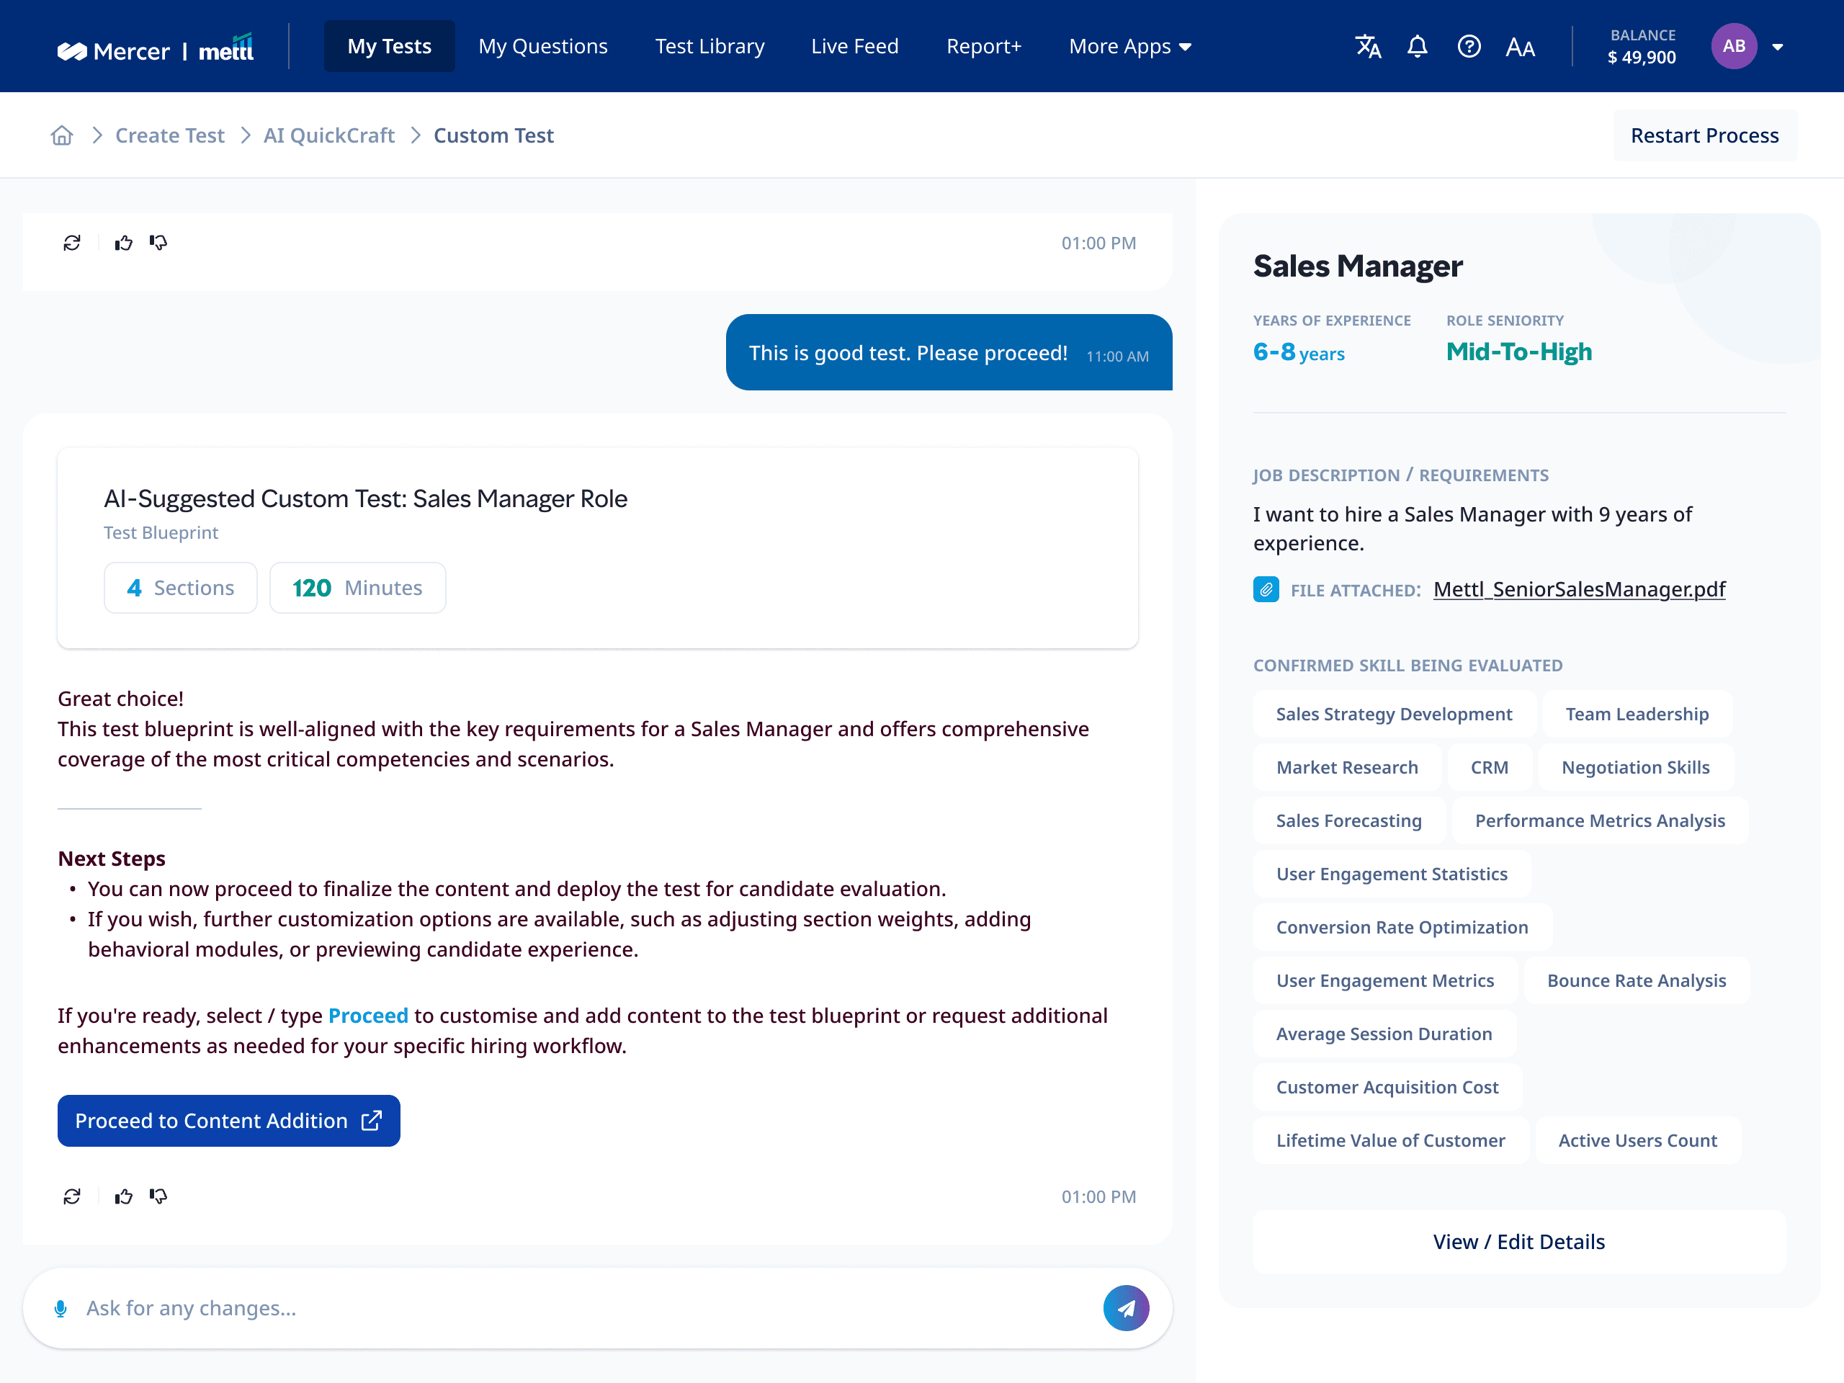
Task: Regenerate the latest AI response
Action: [73, 1196]
